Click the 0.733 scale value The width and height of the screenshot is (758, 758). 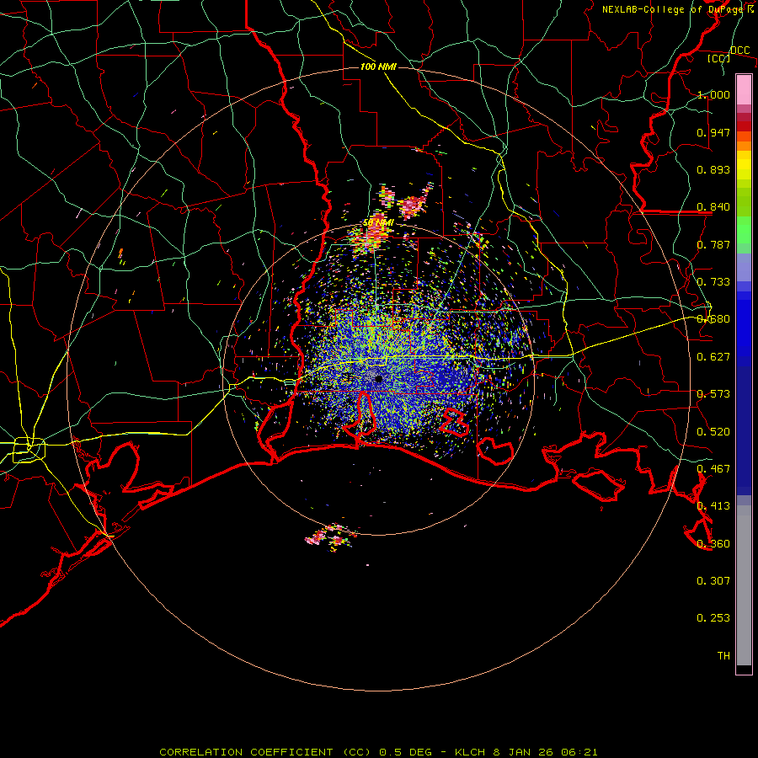pyautogui.click(x=713, y=282)
